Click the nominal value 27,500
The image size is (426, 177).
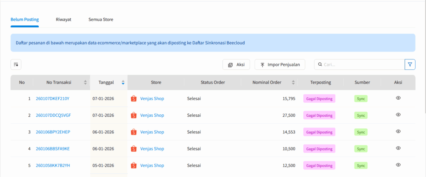289,116
